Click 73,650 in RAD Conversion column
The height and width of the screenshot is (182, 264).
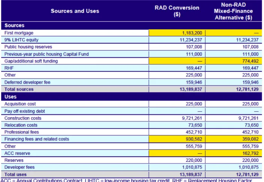[195, 125]
